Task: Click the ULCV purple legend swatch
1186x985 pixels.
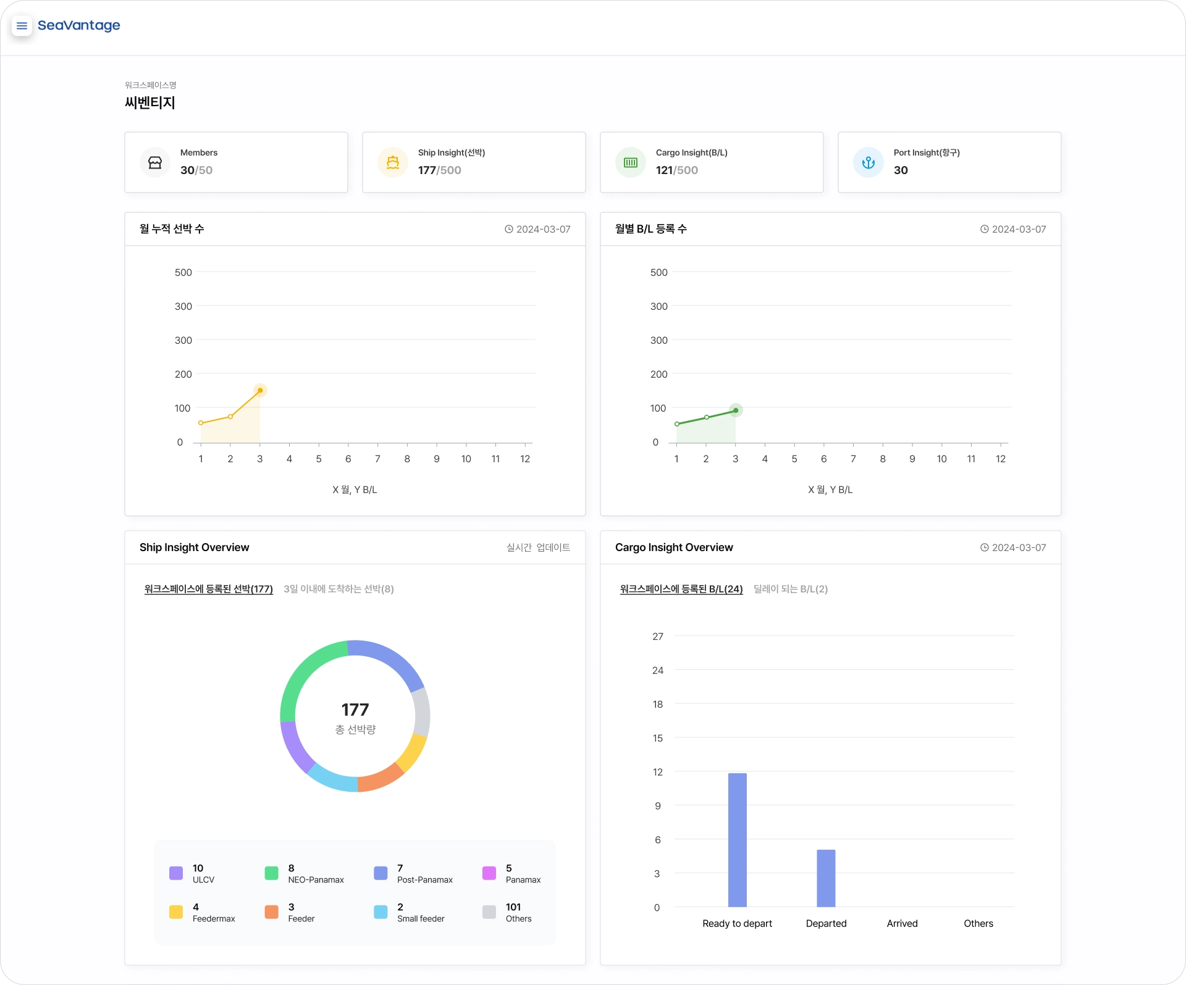Action: tap(176, 873)
